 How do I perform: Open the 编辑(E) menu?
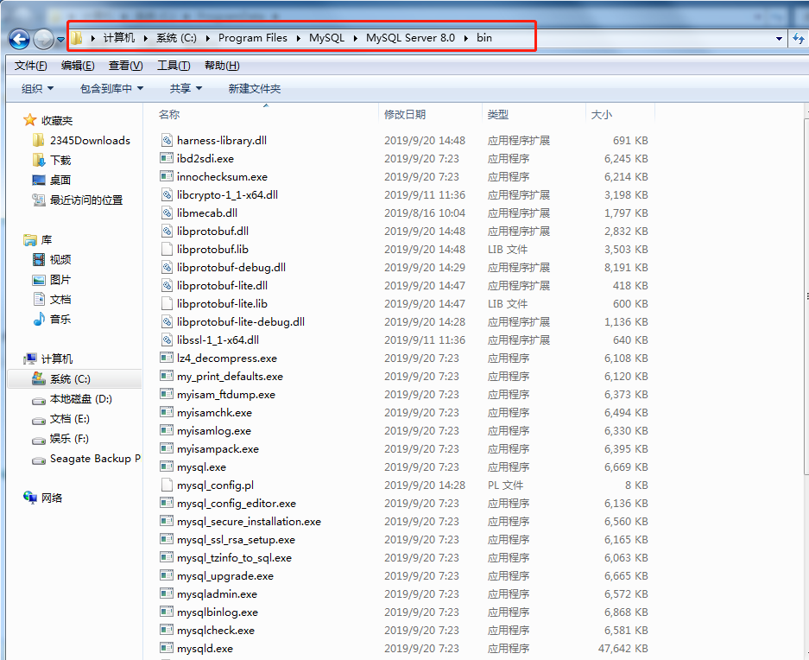[x=78, y=66]
